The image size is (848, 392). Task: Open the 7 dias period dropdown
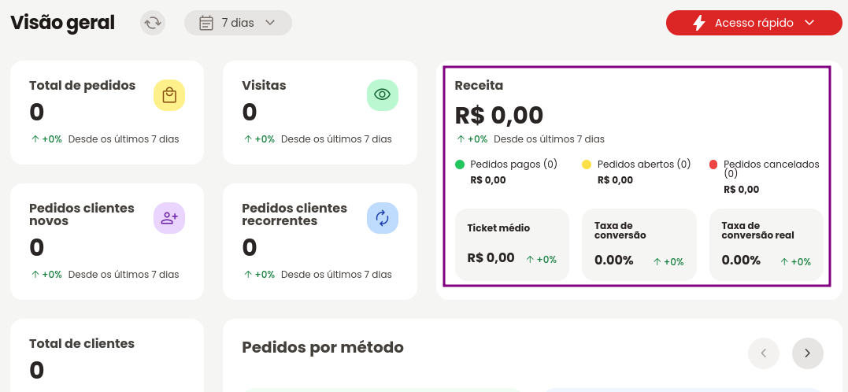[x=238, y=23]
